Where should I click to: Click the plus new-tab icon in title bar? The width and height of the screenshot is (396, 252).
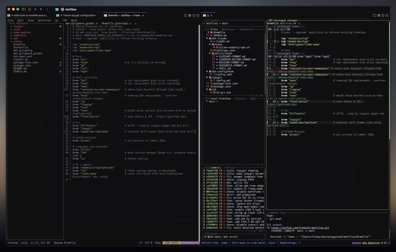pos(35,9)
